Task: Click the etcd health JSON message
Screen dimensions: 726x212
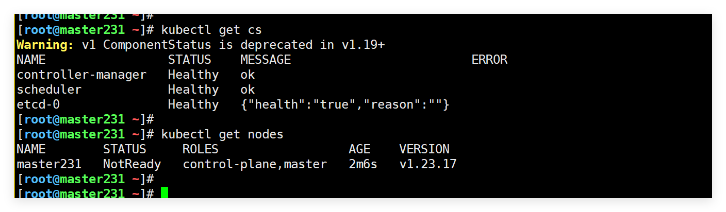Action: point(345,104)
